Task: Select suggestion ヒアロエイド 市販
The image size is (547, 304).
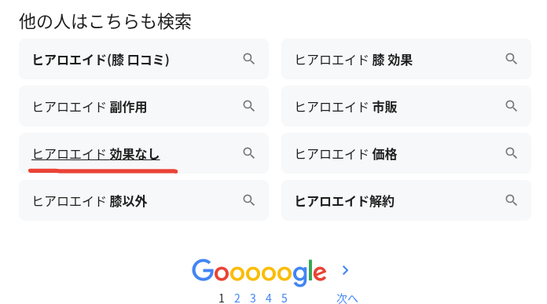Action: click(x=406, y=106)
